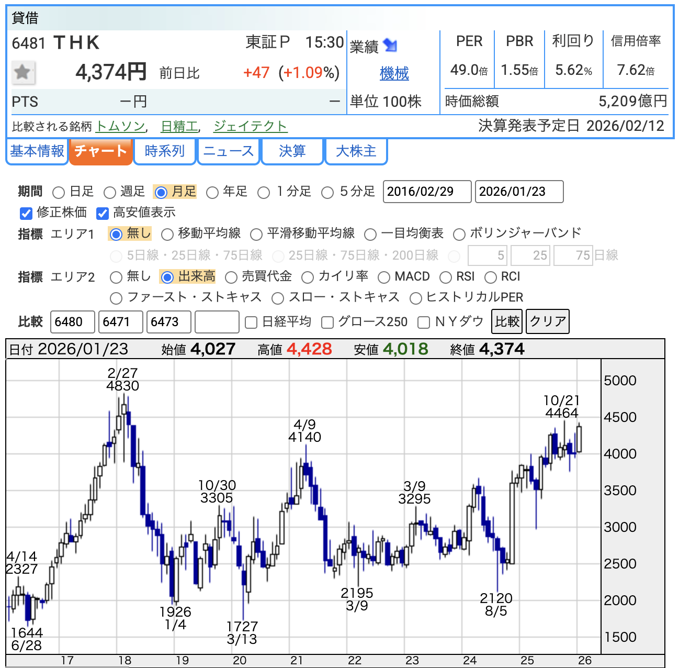Choose the 移動平均線 indicator
Screen dimensions: 679x668
(167, 234)
